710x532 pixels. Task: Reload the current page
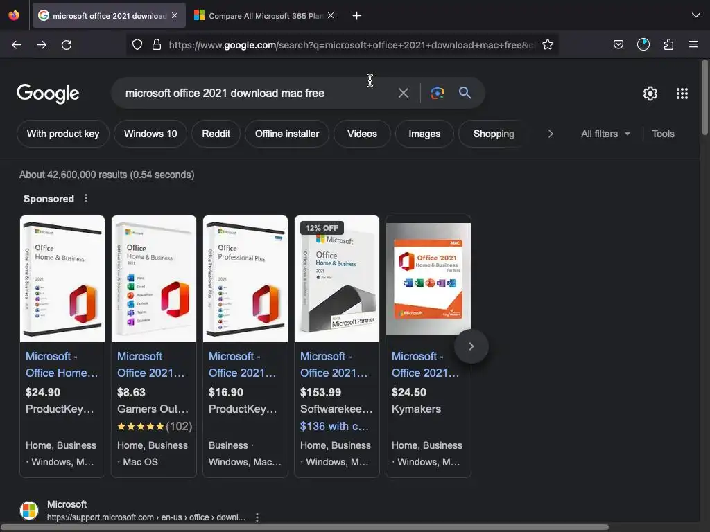point(67,45)
